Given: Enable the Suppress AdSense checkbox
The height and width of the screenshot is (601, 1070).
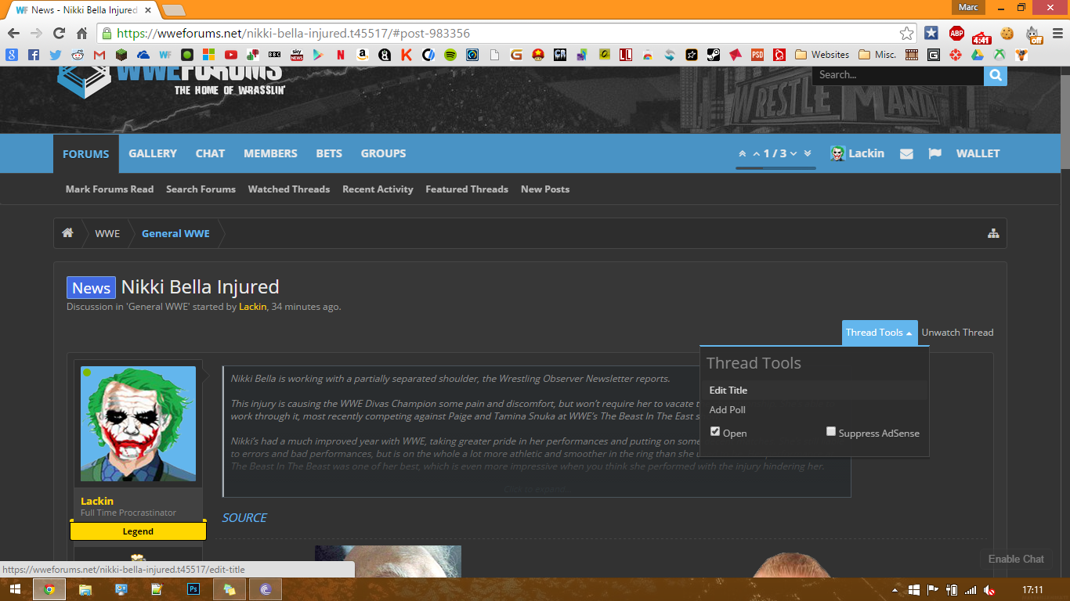Looking at the screenshot, I should (831, 432).
